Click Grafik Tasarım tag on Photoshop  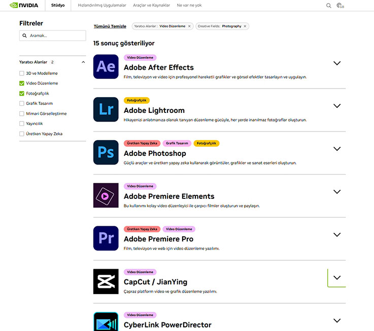[x=177, y=143]
